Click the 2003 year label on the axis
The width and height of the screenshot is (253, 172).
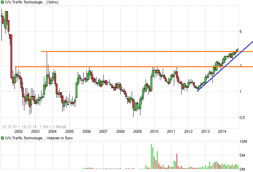click(x=35, y=131)
